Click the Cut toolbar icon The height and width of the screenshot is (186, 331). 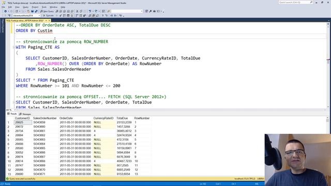tap(77, 11)
